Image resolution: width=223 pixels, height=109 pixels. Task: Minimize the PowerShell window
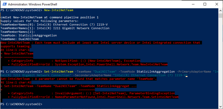click(x=193, y=4)
